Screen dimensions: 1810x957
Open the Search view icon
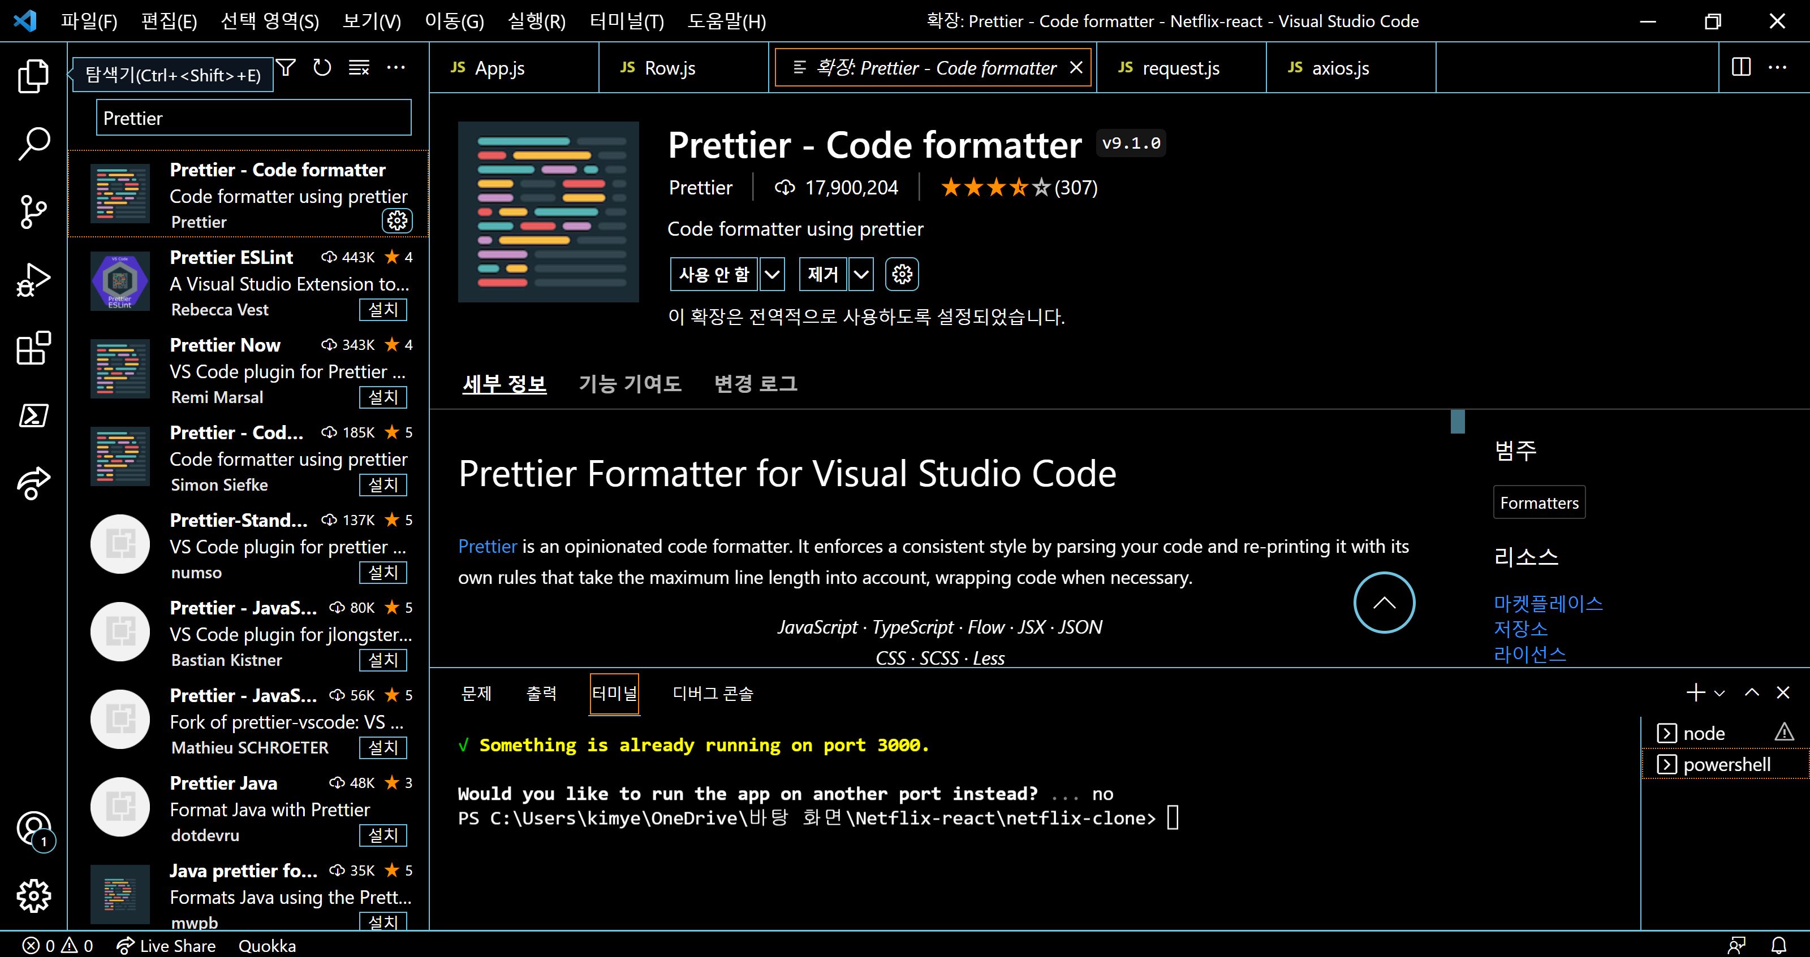[33, 144]
